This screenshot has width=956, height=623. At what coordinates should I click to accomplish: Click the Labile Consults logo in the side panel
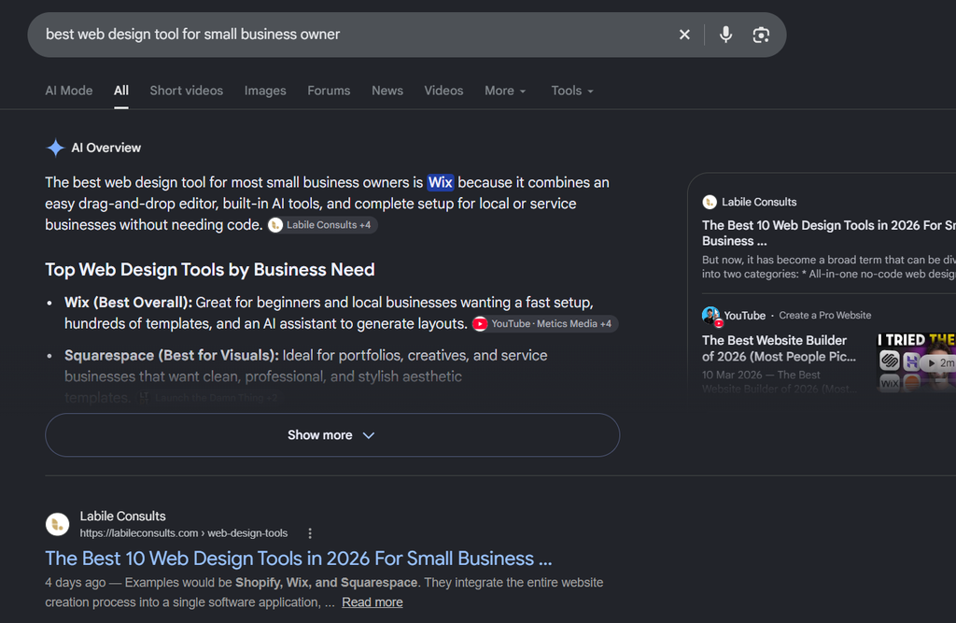pyautogui.click(x=710, y=202)
